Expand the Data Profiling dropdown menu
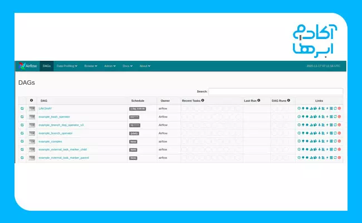 pos(67,66)
